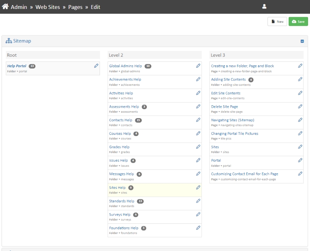310x251 pixels.
Task: Click edit pencil for Help Portal
Action: pos(96,66)
